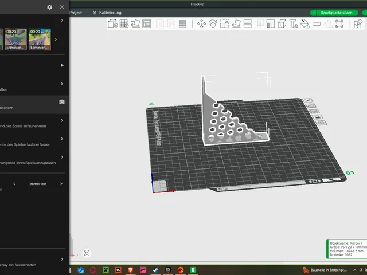
Task: Open the first 00:20 Eliminier clip thumbnail
Action: pos(15,40)
